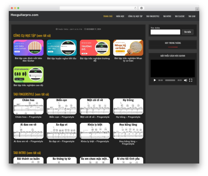
Task: Open TAB INTRO (xem tất cả) heading link
Action: (27, 153)
